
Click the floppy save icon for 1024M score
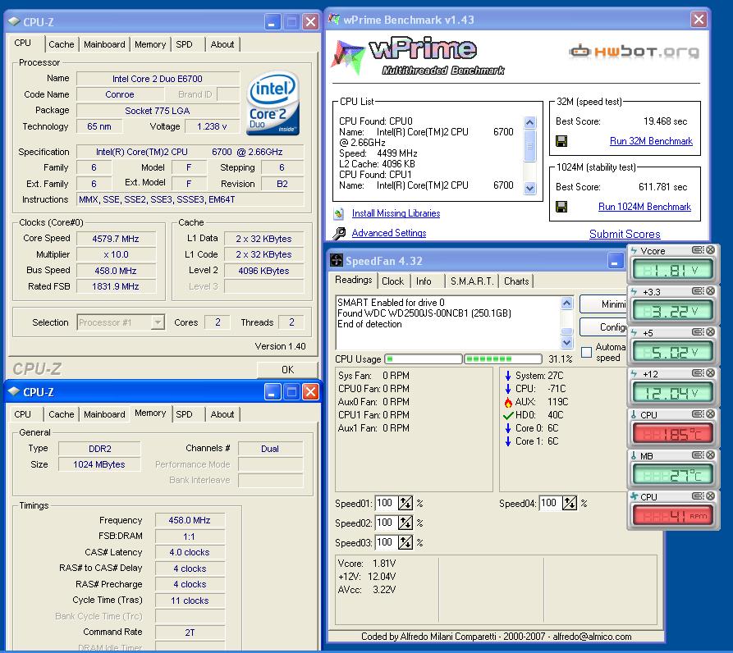tap(561, 207)
